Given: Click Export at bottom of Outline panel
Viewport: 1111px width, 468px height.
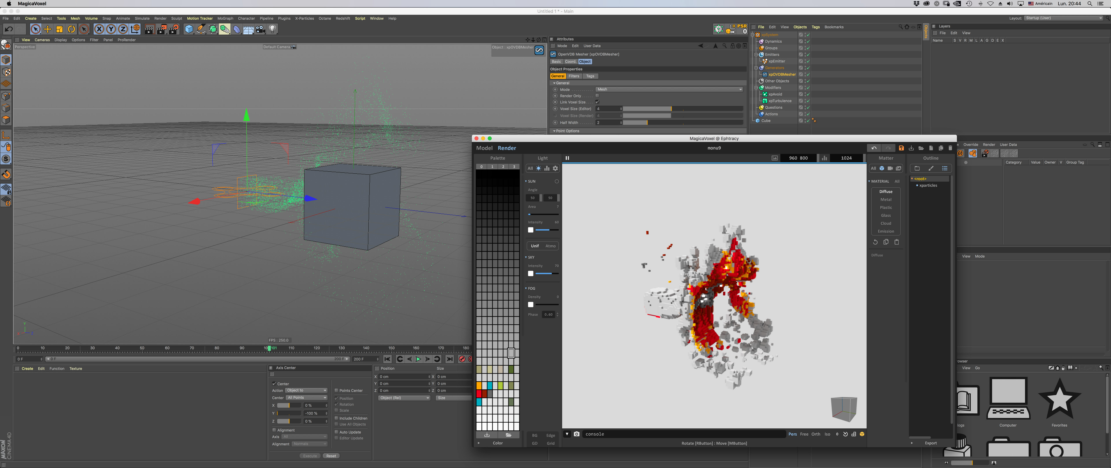Looking at the screenshot, I should (931, 443).
